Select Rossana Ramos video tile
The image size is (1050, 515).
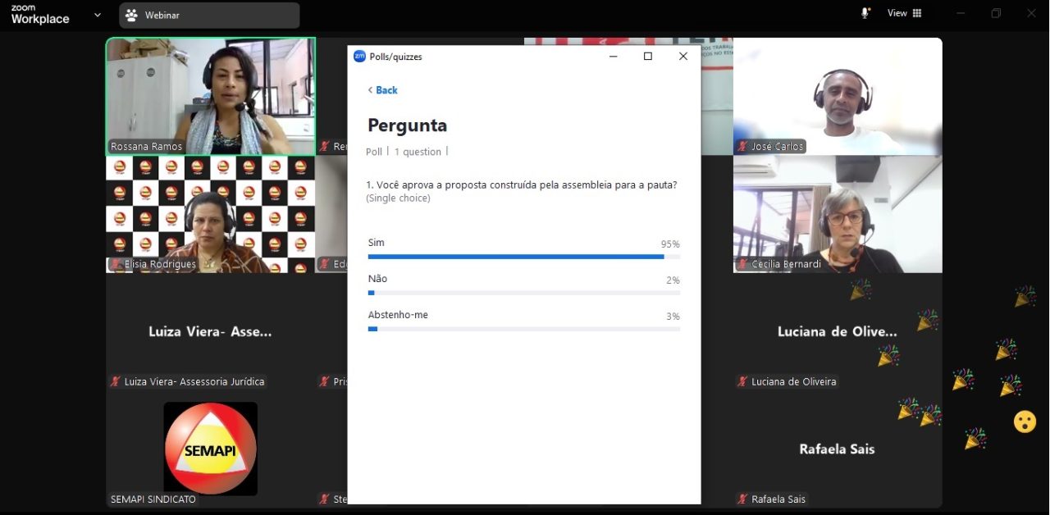point(210,96)
